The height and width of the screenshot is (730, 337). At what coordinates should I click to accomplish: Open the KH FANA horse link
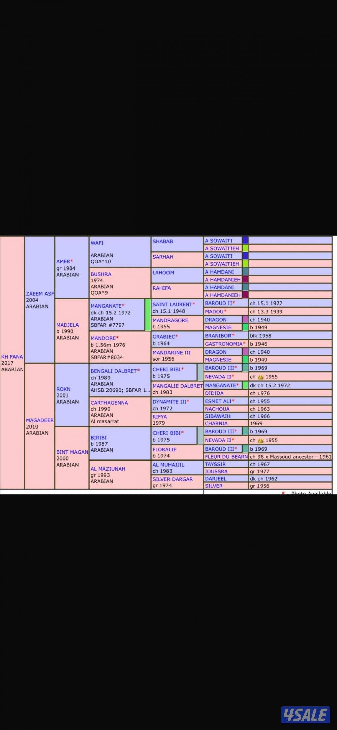tap(12, 357)
